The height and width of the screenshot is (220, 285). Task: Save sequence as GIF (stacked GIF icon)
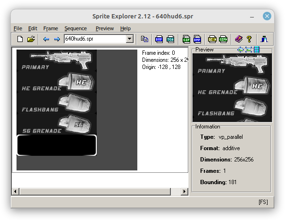pos(186,39)
